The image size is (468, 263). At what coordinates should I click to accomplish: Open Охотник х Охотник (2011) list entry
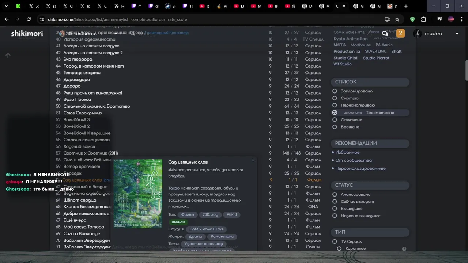click(x=91, y=153)
